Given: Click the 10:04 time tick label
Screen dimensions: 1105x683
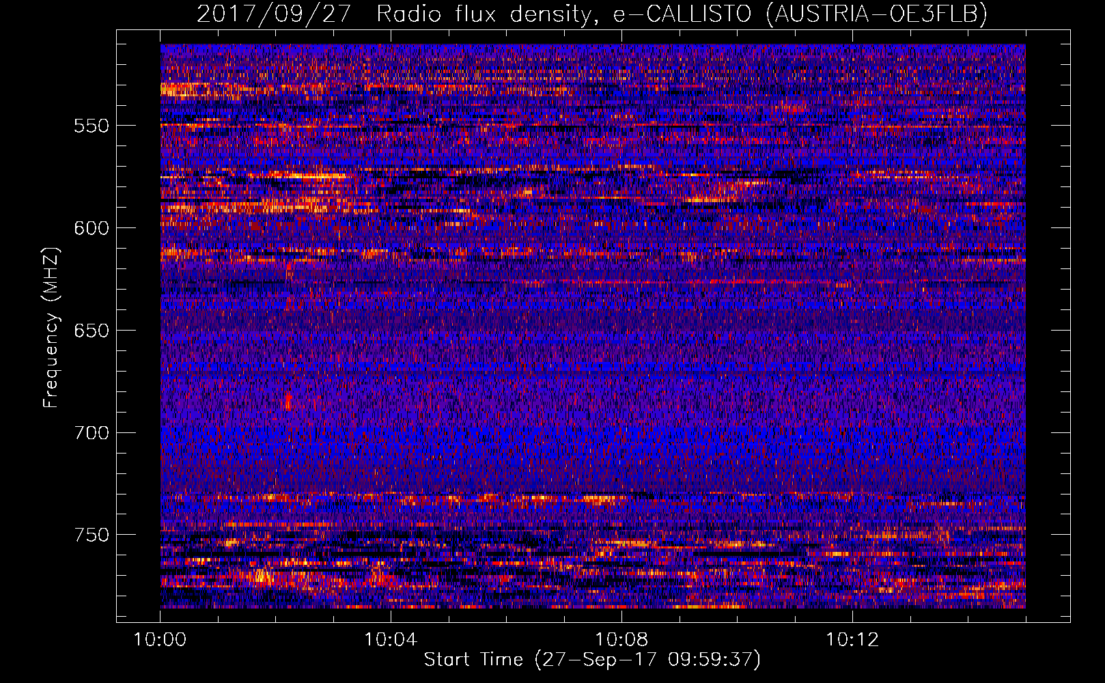Looking at the screenshot, I should 391,639.
